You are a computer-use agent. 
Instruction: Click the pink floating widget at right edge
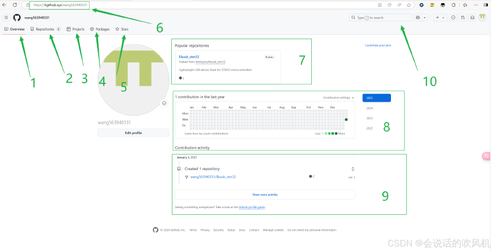click(486, 156)
